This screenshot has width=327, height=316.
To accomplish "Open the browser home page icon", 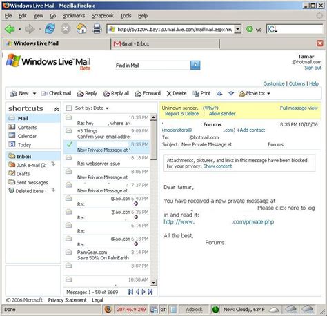I will [x=81, y=29].
